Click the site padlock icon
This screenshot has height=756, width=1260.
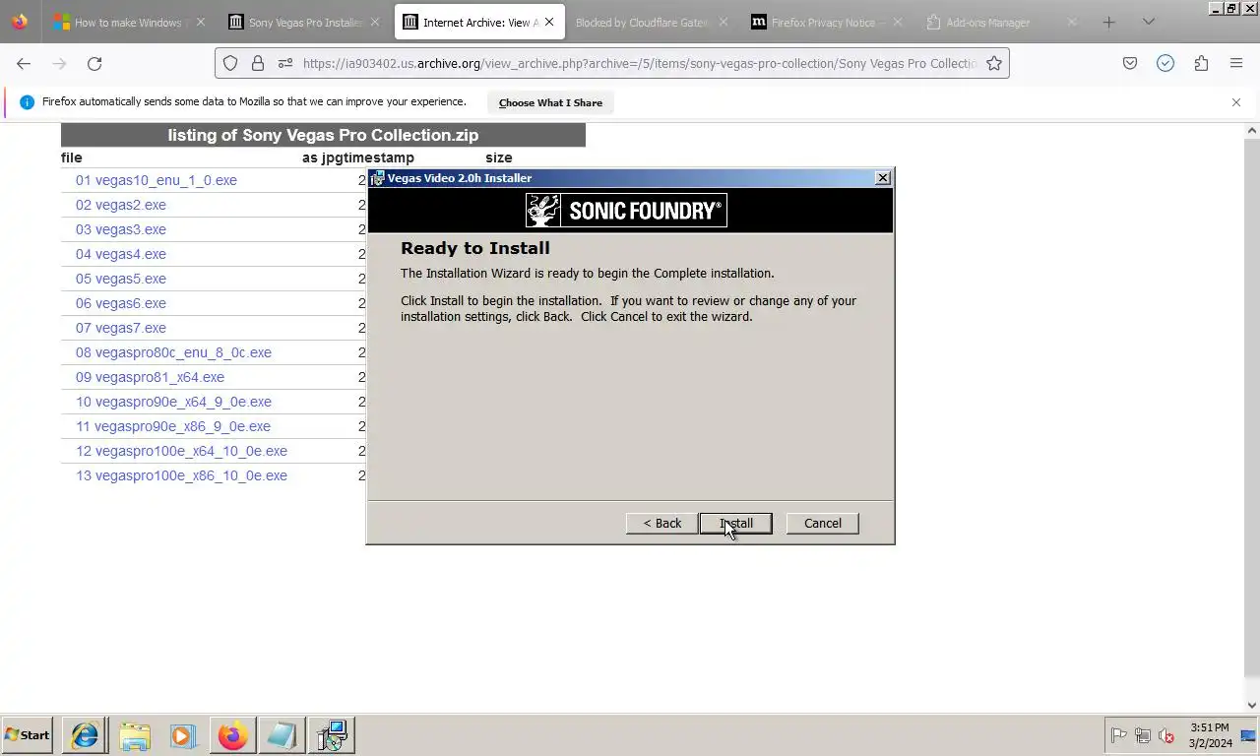(258, 63)
